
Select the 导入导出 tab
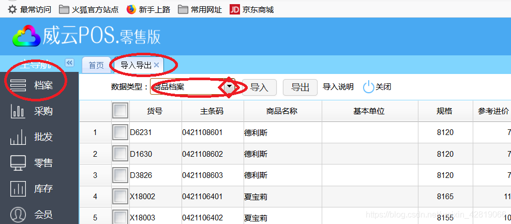[136, 65]
